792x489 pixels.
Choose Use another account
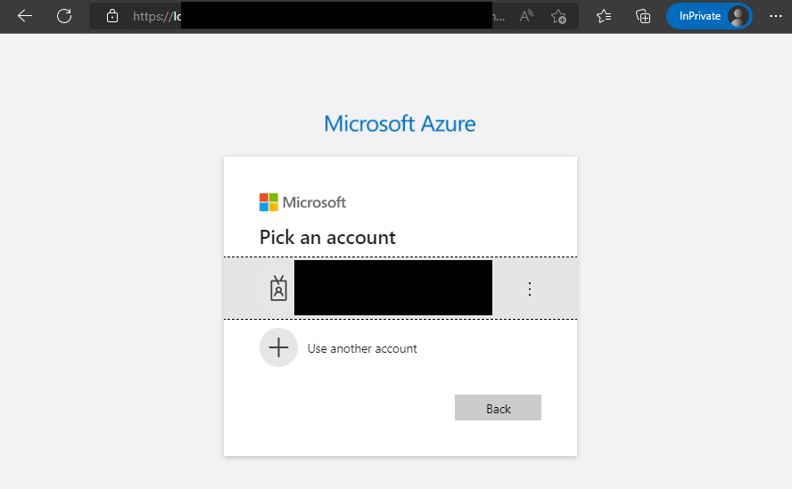tap(362, 348)
